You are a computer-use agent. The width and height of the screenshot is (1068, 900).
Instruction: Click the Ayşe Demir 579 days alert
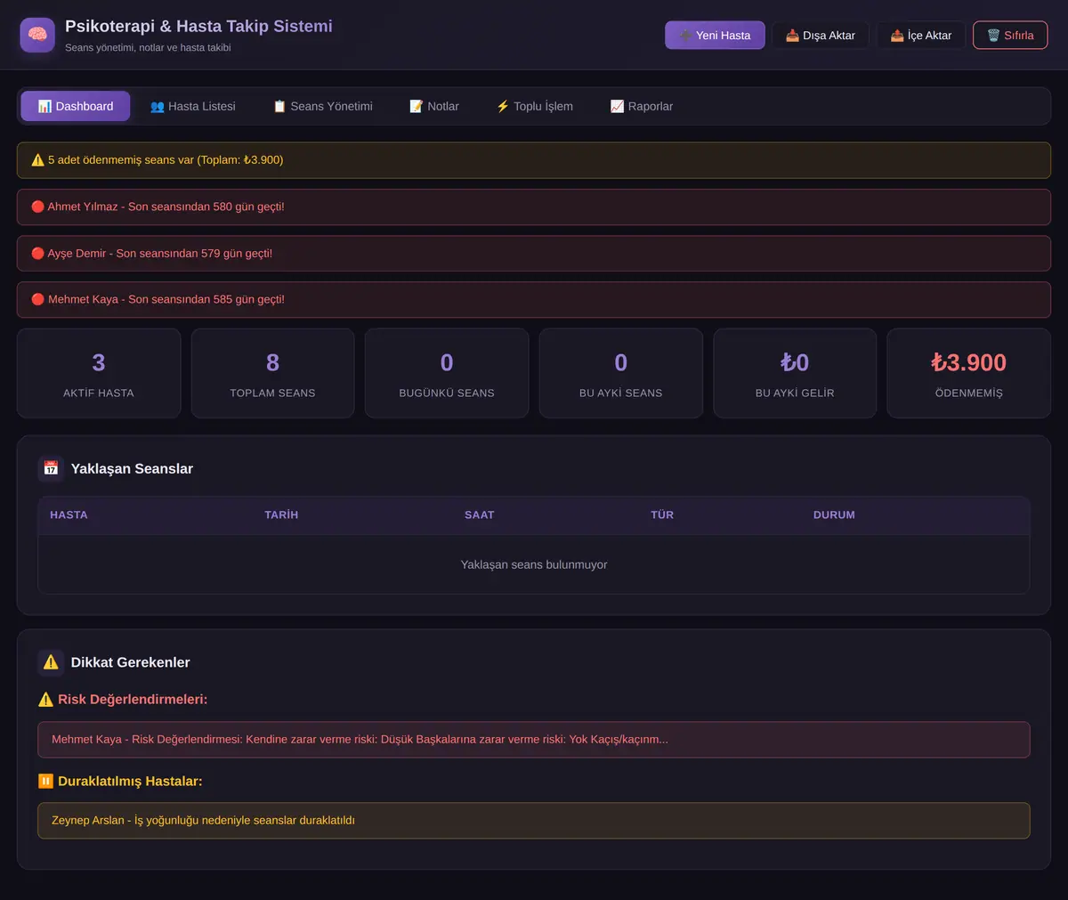[x=534, y=253]
